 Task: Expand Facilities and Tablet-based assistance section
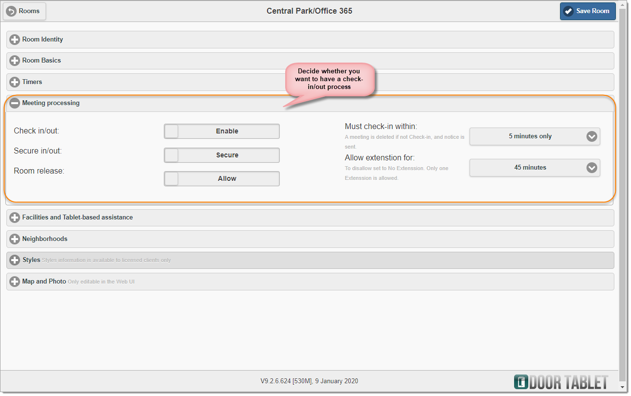click(310, 218)
